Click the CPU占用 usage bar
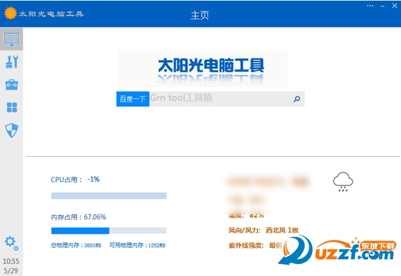 click(108, 196)
